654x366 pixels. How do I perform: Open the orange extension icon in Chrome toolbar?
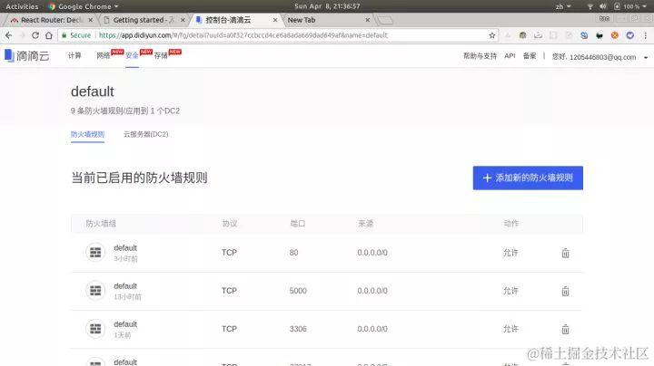[614, 35]
